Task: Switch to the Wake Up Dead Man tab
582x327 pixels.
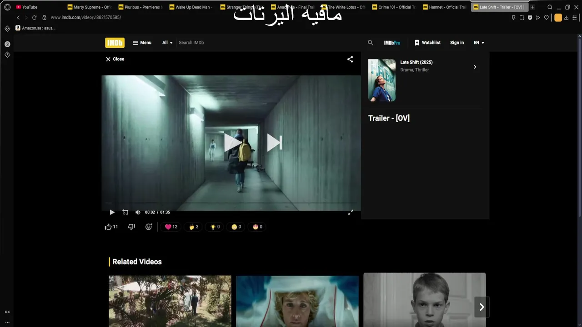Action: 191,7
